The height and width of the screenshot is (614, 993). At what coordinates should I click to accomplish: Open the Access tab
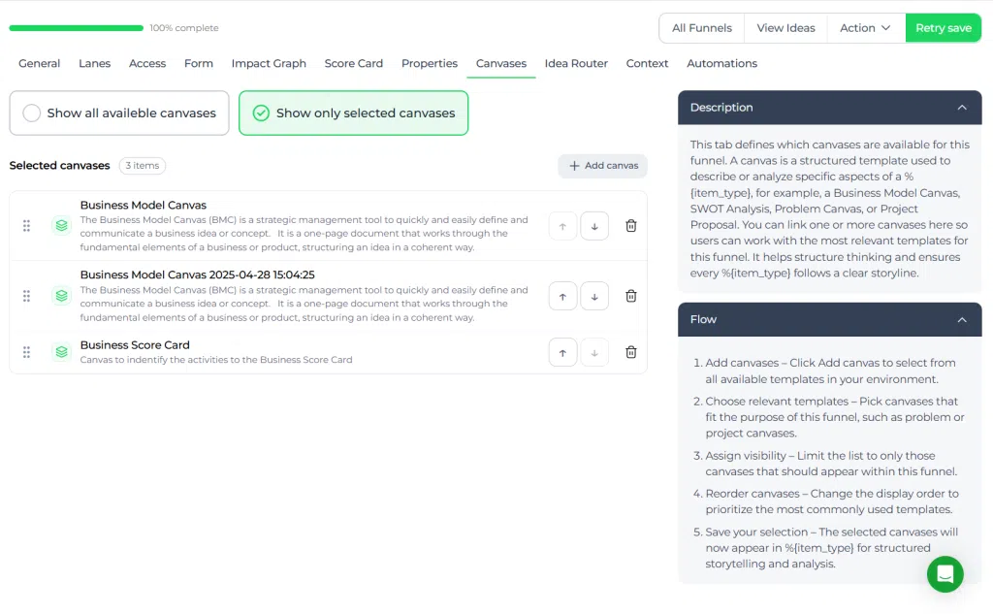click(147, 63)
